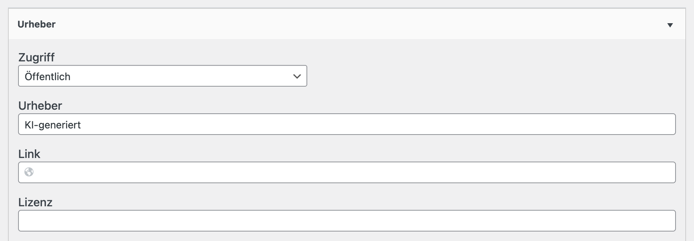Click the Urheber label above the text field
Screen dimensions: 694x241
(x=40, y=105)
